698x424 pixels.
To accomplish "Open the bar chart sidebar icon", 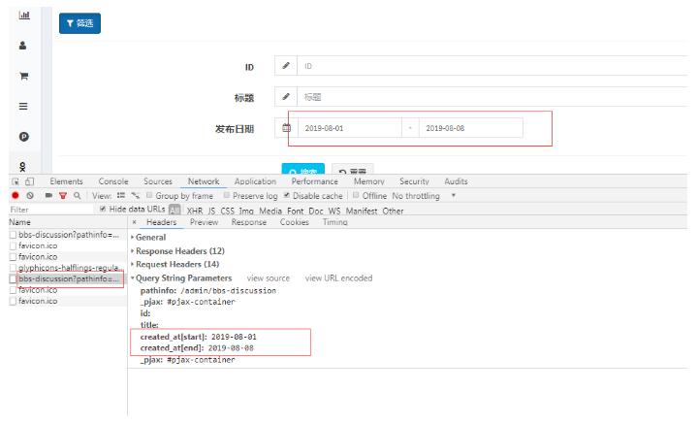I will click(24, 16).
